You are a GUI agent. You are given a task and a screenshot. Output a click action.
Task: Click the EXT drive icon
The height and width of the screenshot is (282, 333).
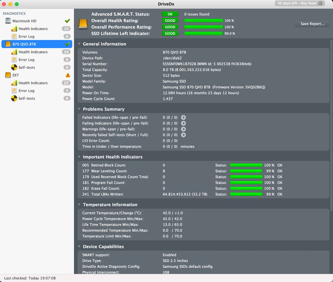pyautogui.click(x=8, y=75)
